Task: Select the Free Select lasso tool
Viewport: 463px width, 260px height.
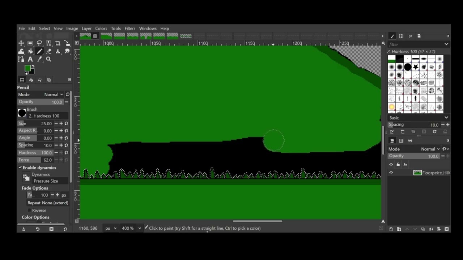Action: point(39,43)
